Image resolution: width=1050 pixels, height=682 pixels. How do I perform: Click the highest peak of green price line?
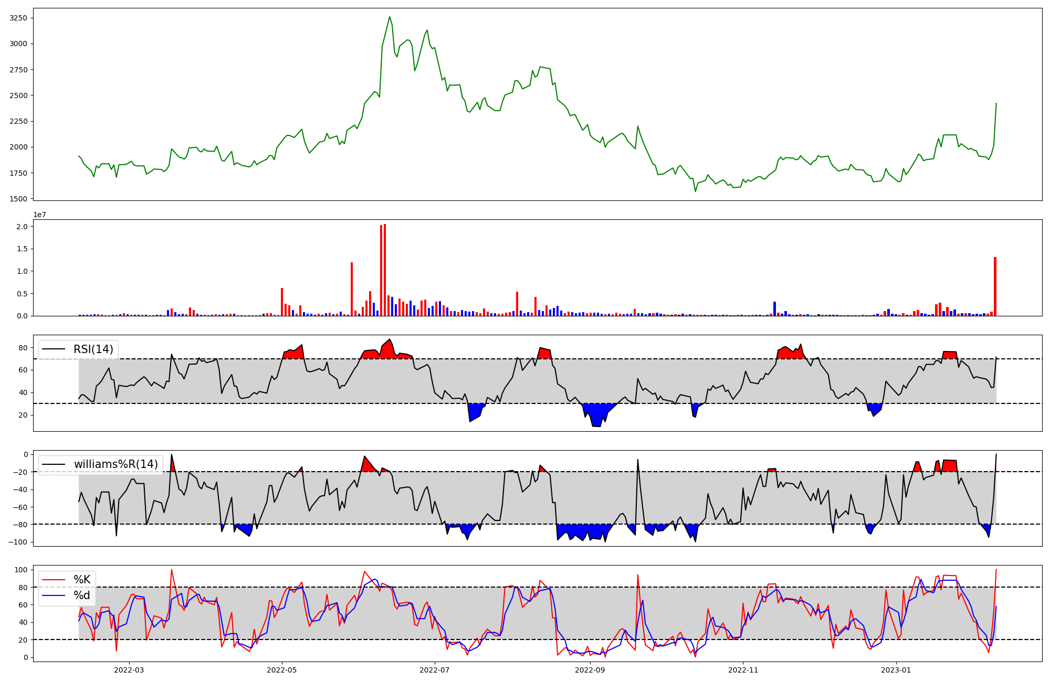(390, 17)
